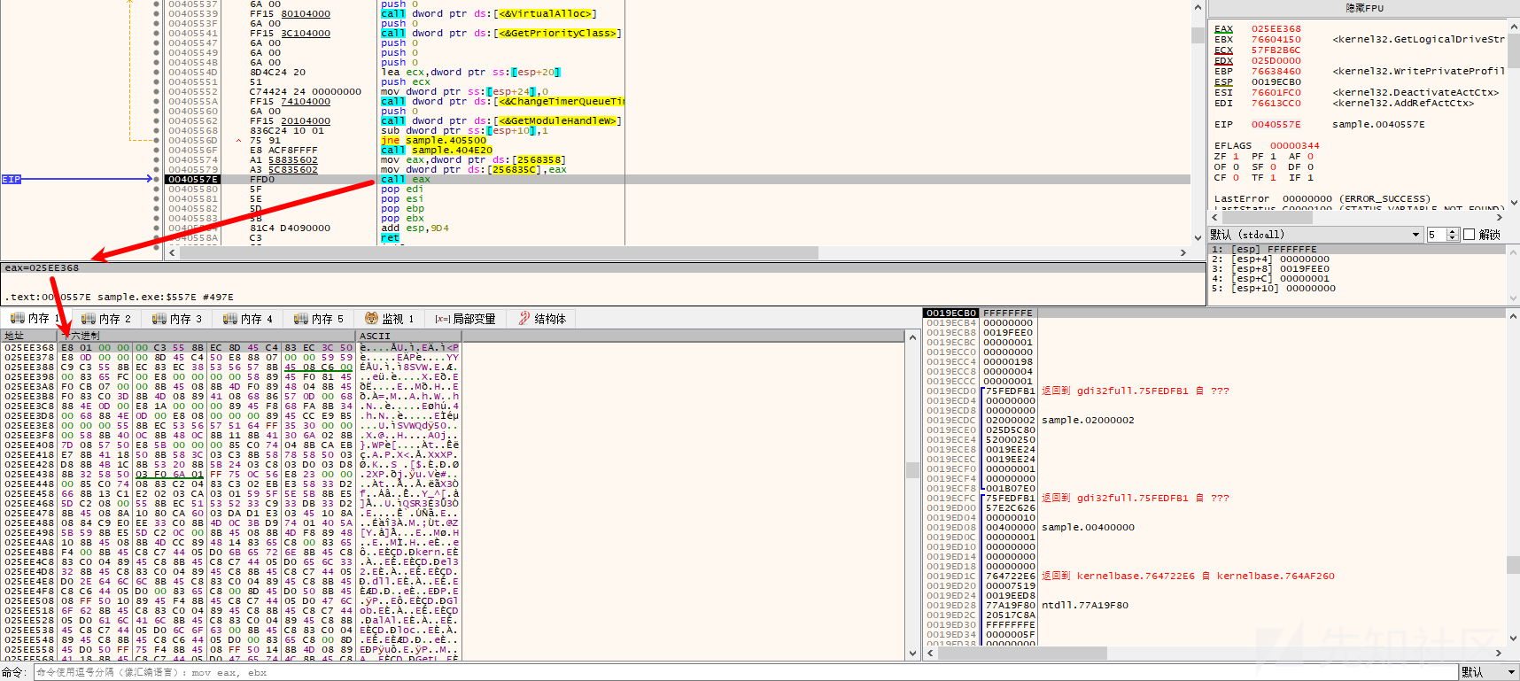Select dump row at address 025EE438
The height and width of the screenshot is (681, 1520).
453,475
